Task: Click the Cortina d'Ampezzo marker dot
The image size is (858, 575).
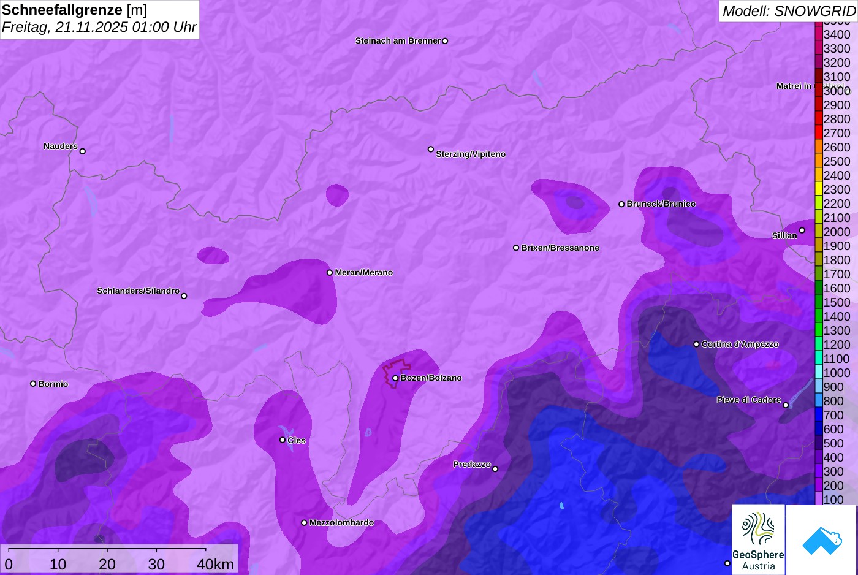Action: 696,344
